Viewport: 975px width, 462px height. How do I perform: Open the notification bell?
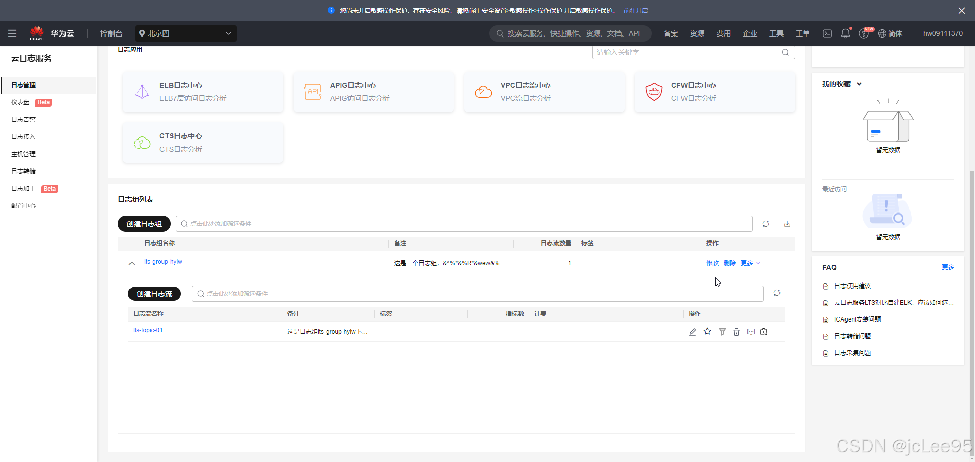[x=846, y=33]
